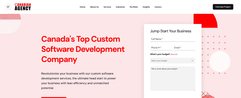Focus the Phone # input field
Viewport: 241px width, 98px height.
(161, 48)
